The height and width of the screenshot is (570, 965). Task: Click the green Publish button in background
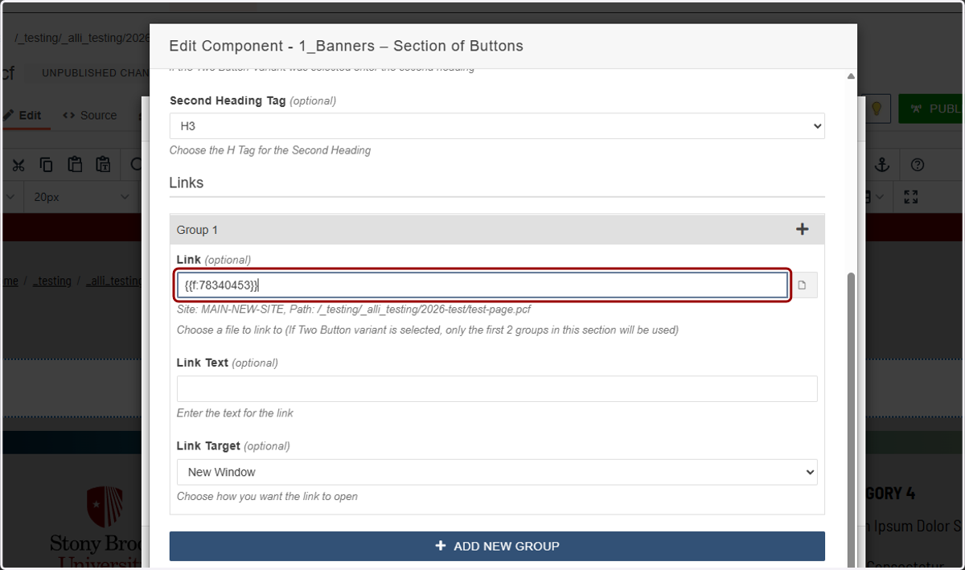coord(931,109)
